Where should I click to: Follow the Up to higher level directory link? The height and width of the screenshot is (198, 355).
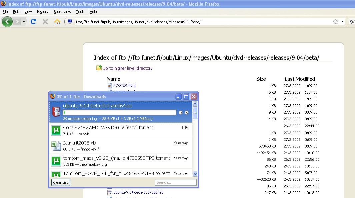click(127, 68)
